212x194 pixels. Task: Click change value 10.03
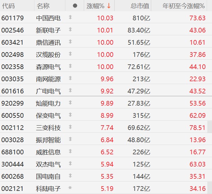[105, 18]
